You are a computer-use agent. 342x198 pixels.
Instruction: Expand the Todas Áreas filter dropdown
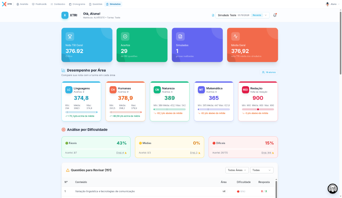pyautogui.click(x=237, y=170)
